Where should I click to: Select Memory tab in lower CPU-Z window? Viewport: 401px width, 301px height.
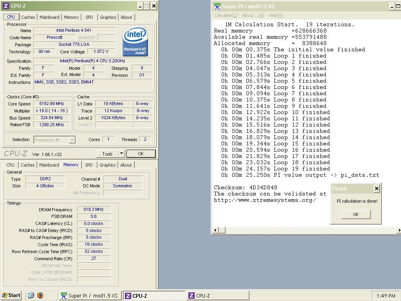71,165
